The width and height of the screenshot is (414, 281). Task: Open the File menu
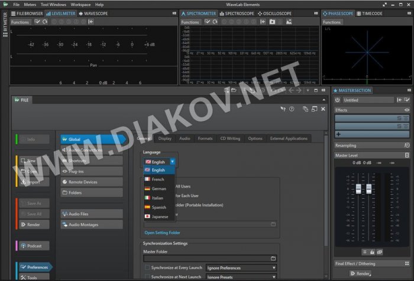[17, 5]
